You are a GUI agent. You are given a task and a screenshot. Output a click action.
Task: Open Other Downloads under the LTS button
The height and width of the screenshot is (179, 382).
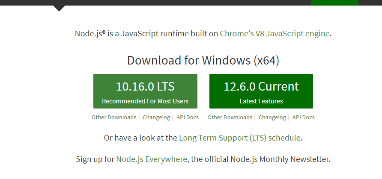click(x=114, y=117)
